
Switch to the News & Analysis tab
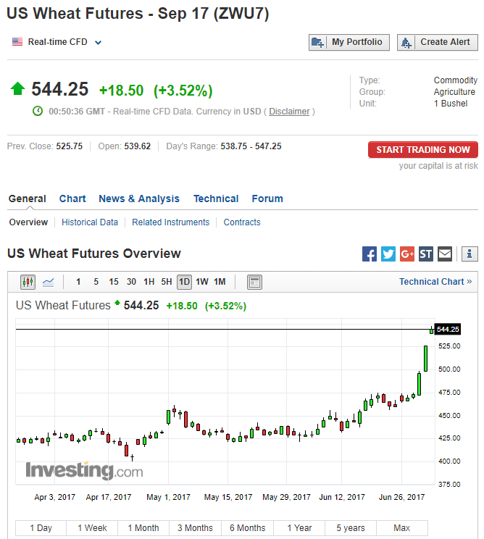pos(139,199)
